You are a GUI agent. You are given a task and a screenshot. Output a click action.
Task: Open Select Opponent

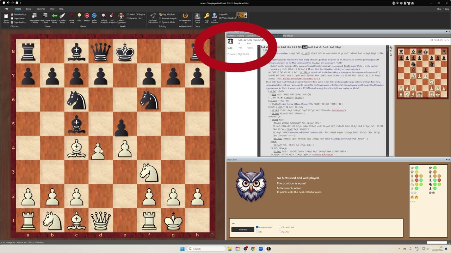pos(121,18)
